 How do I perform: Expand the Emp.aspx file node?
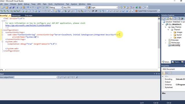[x=166, y=40]
